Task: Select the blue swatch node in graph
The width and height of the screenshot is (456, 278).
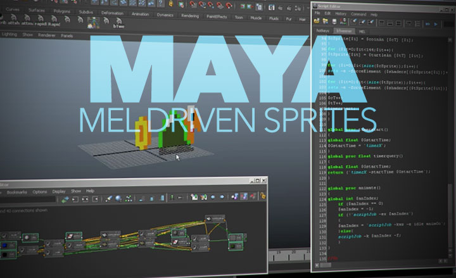Action: tap(8, 246)
